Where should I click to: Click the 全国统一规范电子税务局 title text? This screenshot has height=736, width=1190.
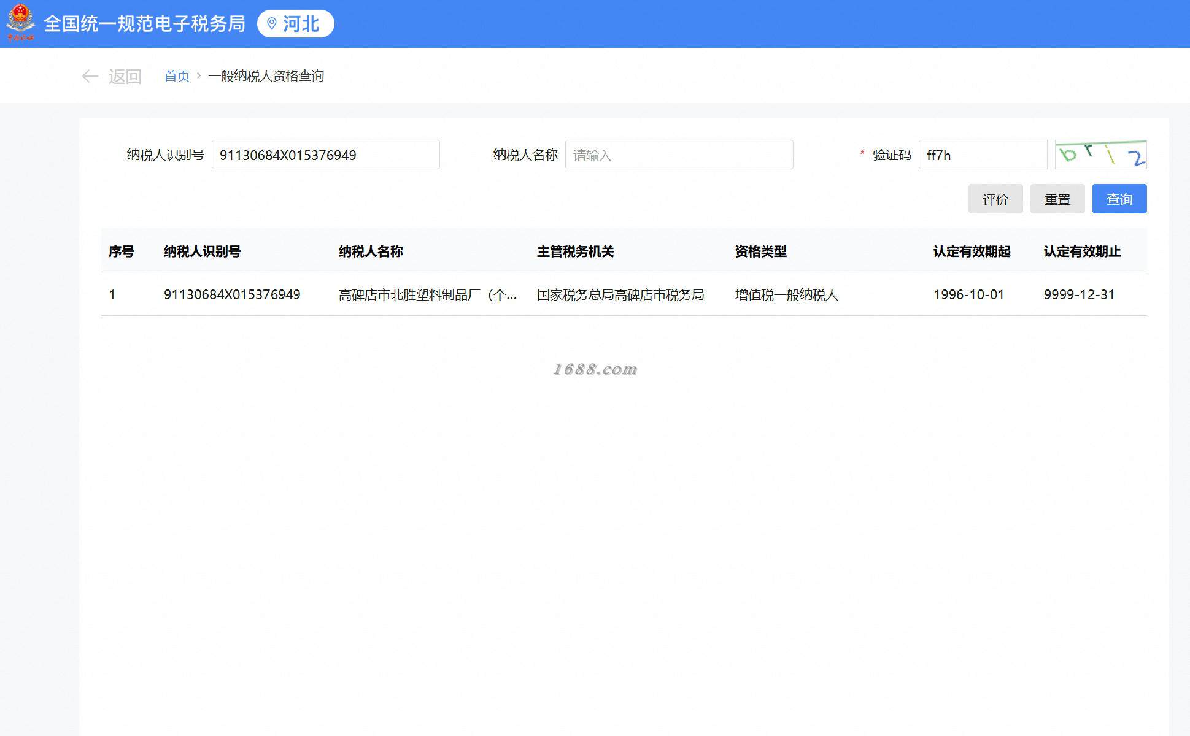[x=144, y=24]
